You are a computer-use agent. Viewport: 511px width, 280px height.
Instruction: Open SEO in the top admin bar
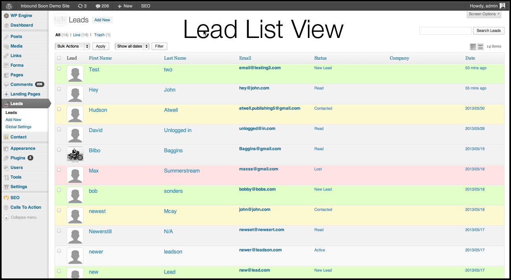[x=146, y=6]
